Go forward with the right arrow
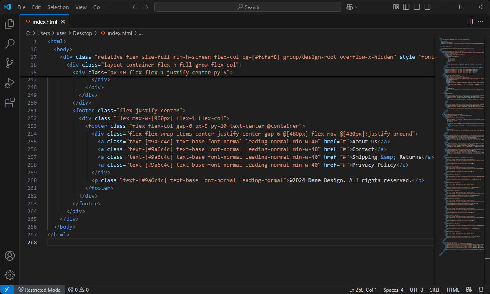This screenshot has width=490, height=294. (x=146, y=7)
